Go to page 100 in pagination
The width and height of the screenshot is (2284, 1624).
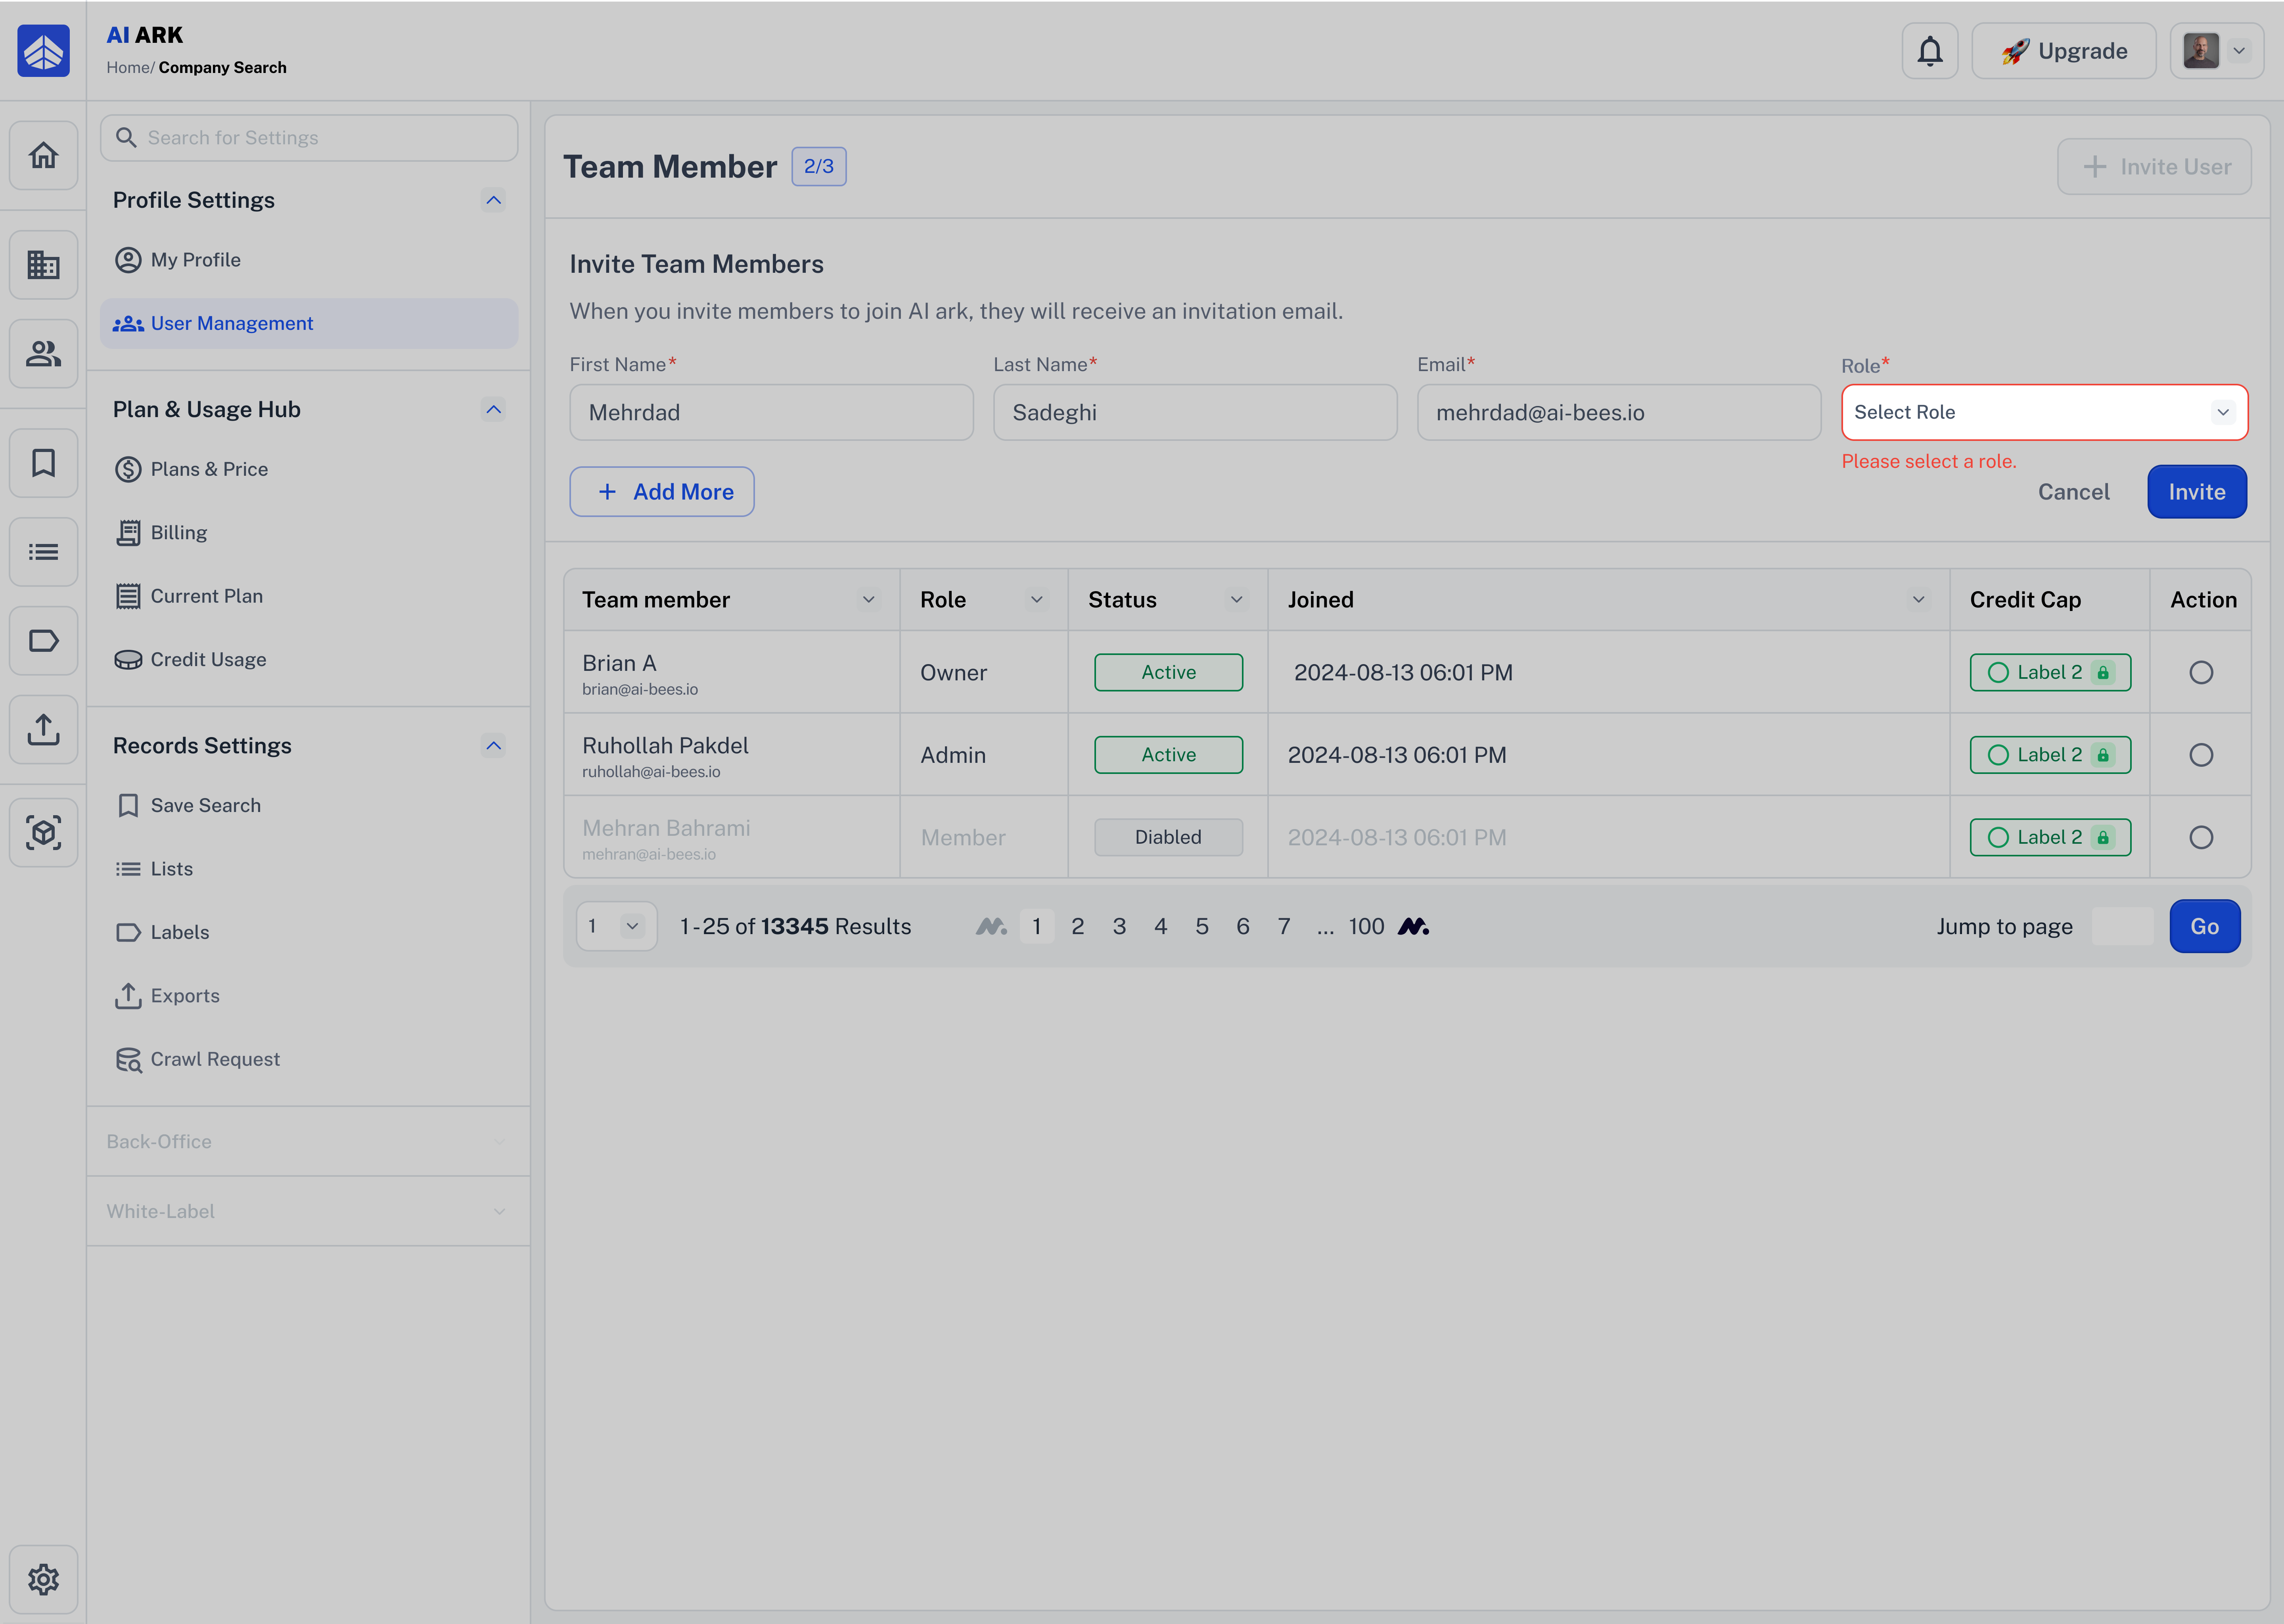coord(1366,927)
